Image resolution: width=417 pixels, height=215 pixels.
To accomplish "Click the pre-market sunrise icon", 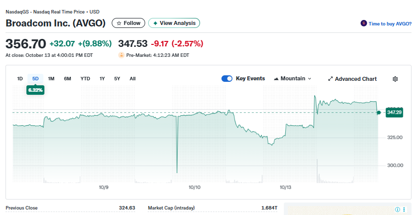I will point(121,55).
